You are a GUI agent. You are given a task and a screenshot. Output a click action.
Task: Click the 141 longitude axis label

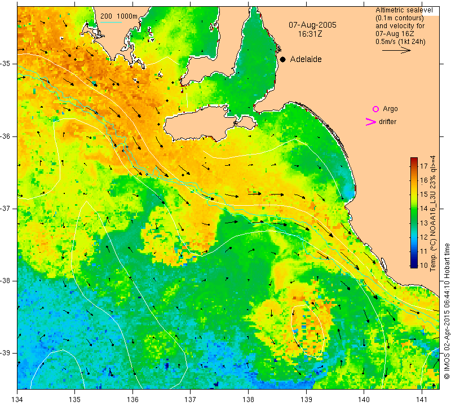[x=422, y=400]
